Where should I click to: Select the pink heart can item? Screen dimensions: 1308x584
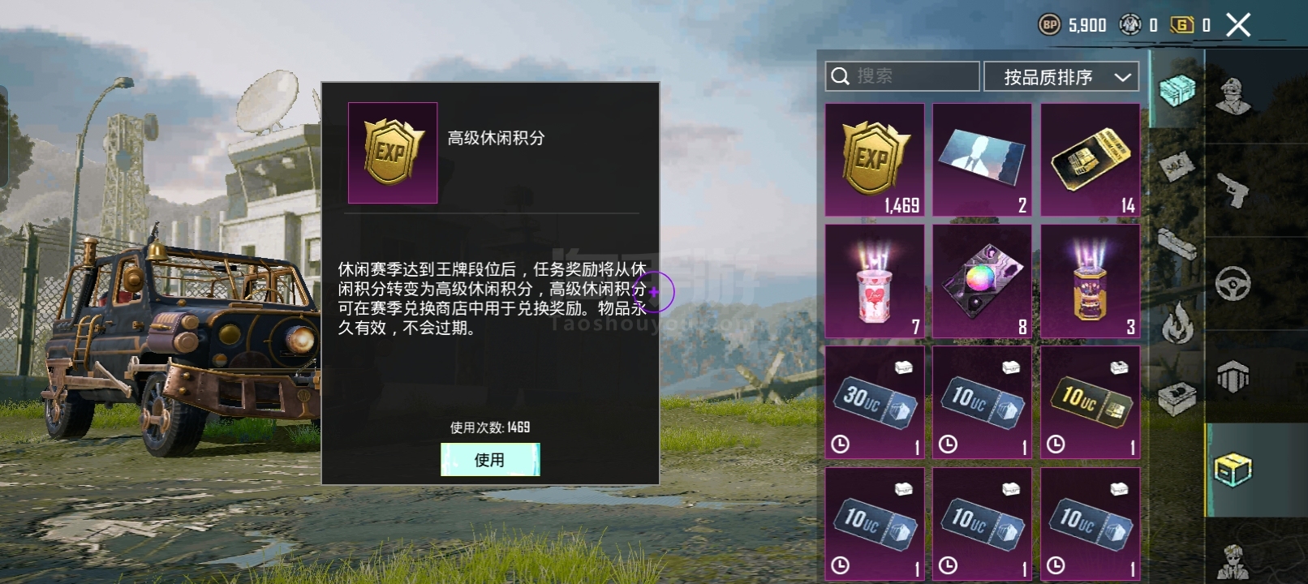(875, 281)
